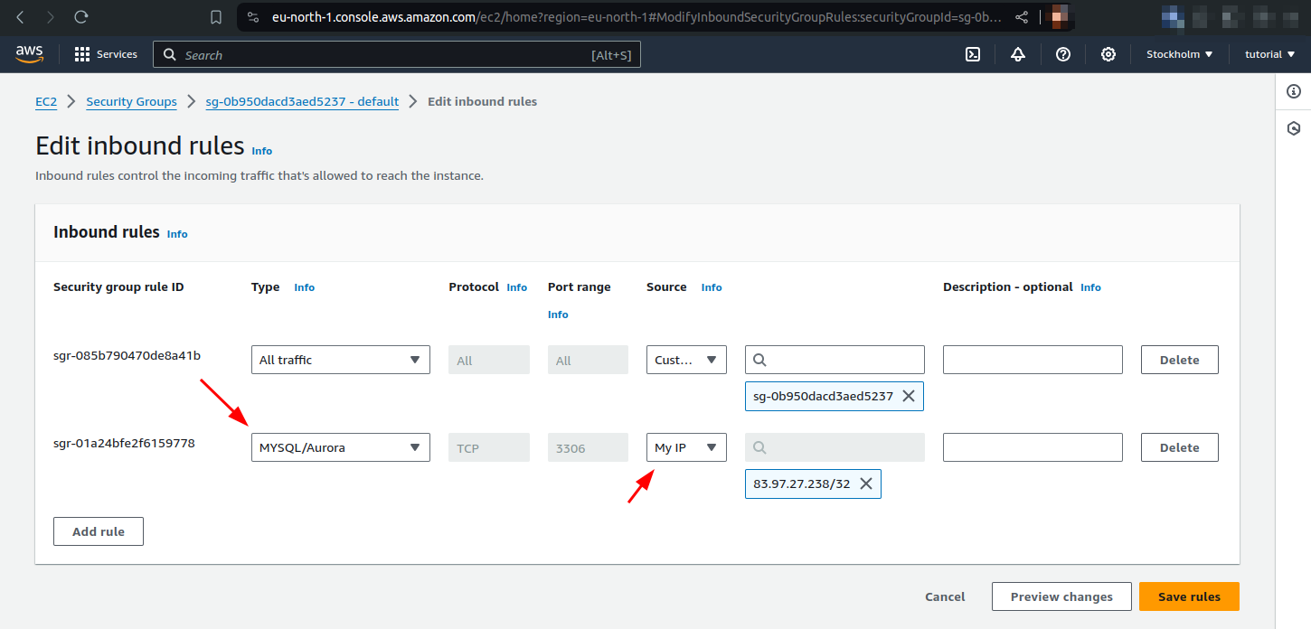Open the hexagon side panel icon
This screenshot has height=629, width=1311.
coord(1294,128)
